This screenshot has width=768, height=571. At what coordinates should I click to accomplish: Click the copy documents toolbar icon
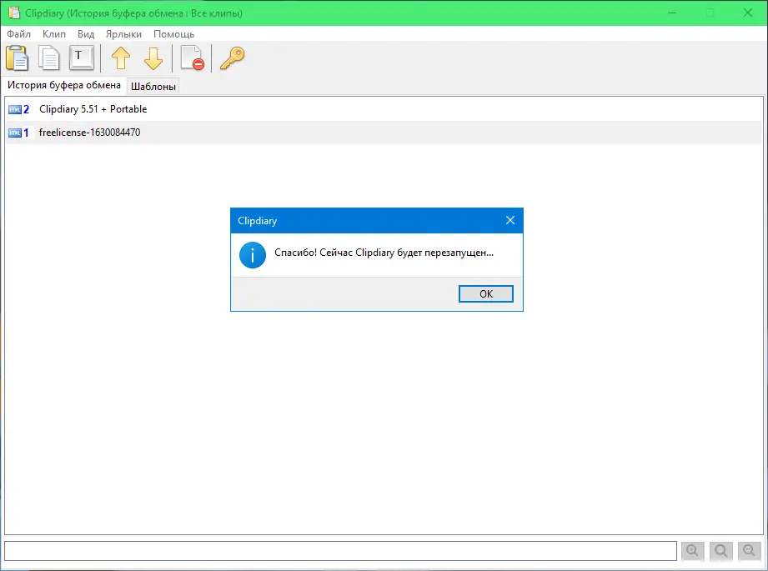click(49, 58)
